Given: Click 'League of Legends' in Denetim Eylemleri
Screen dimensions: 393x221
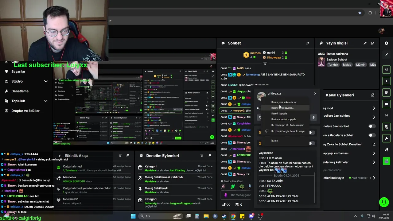Looking at the screenshot, I should 181,203.
